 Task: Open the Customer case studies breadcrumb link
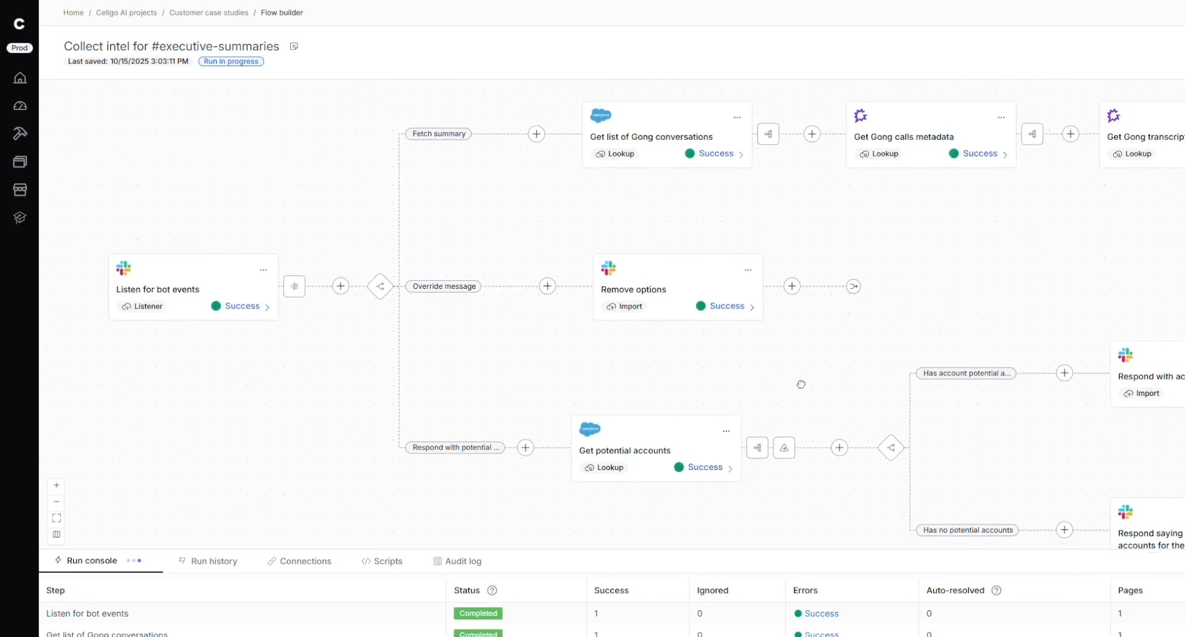pyautogui.click(x=209, y=12)
